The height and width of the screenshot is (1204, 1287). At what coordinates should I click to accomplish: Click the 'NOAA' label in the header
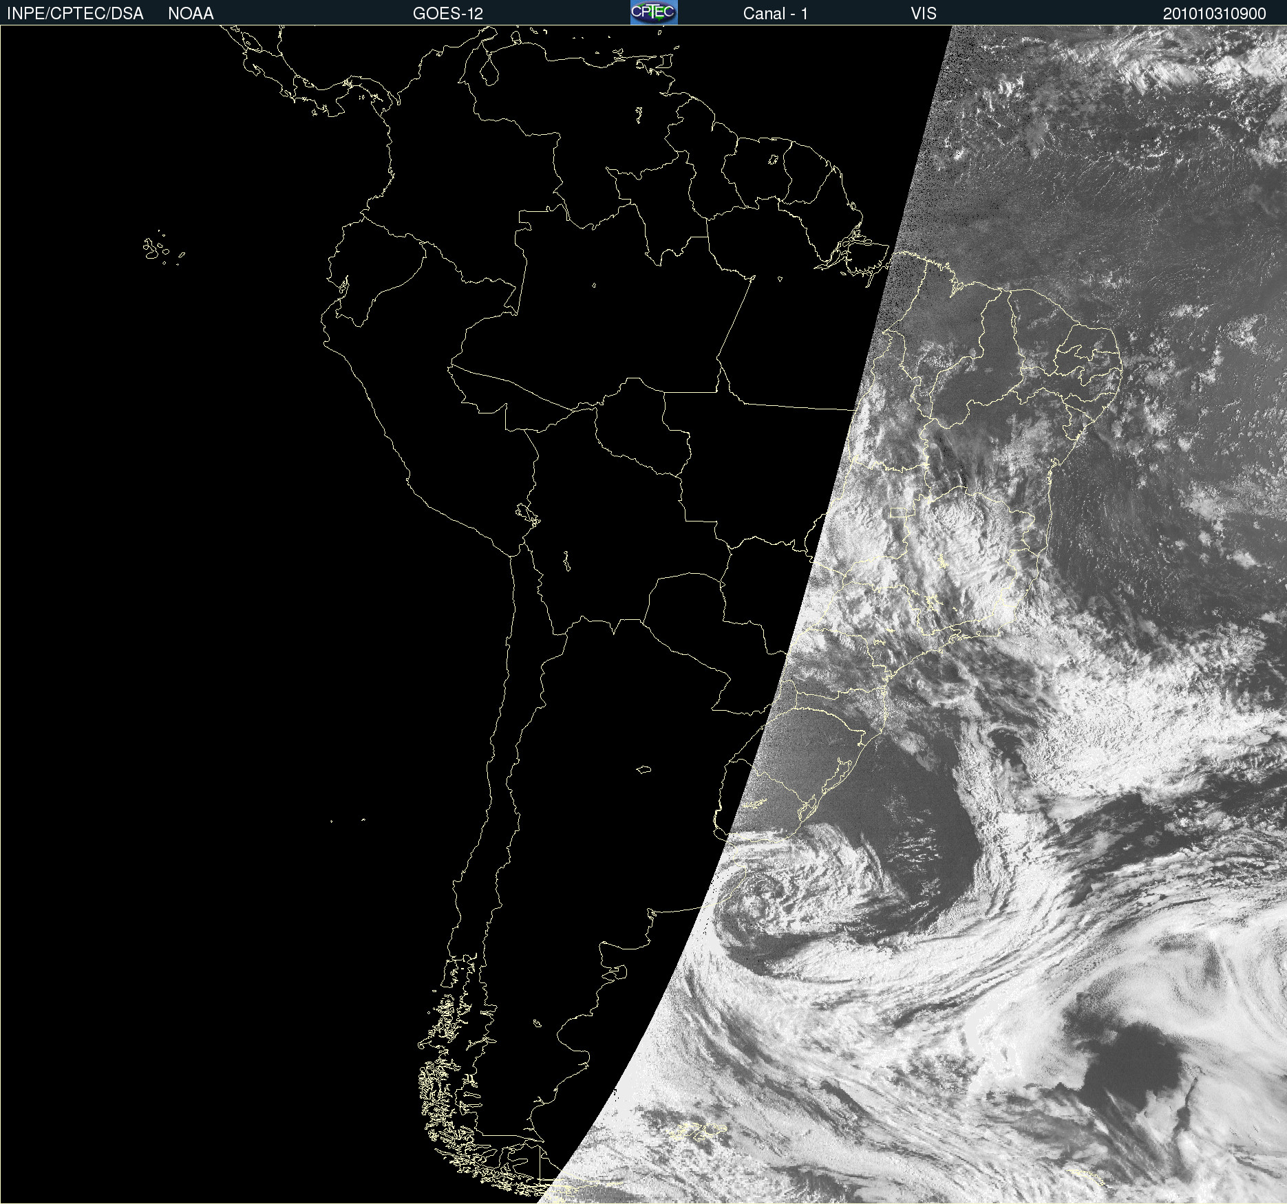click(x=191, y=14)
